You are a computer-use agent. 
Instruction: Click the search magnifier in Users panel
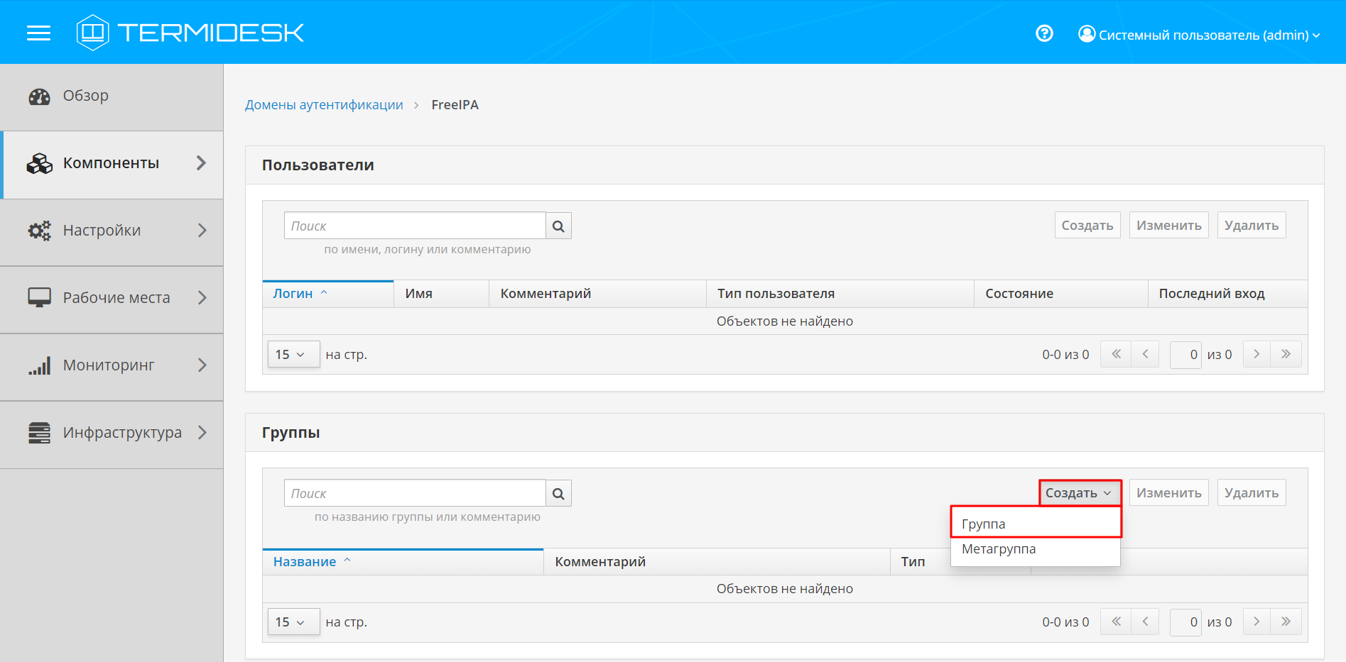click(558, 226)
